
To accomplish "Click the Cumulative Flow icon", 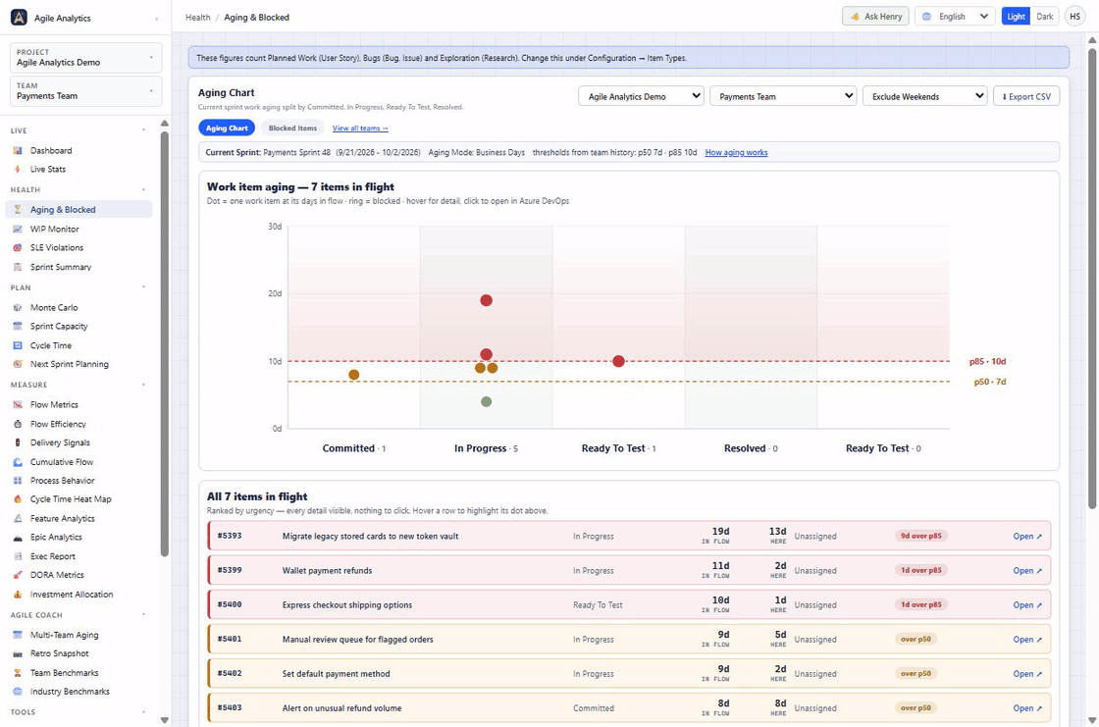I will 18,462.
